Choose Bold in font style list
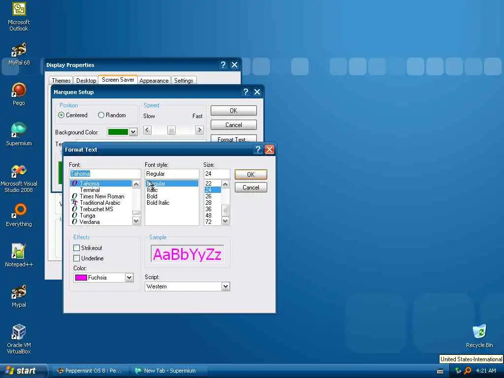 point(152,196)
